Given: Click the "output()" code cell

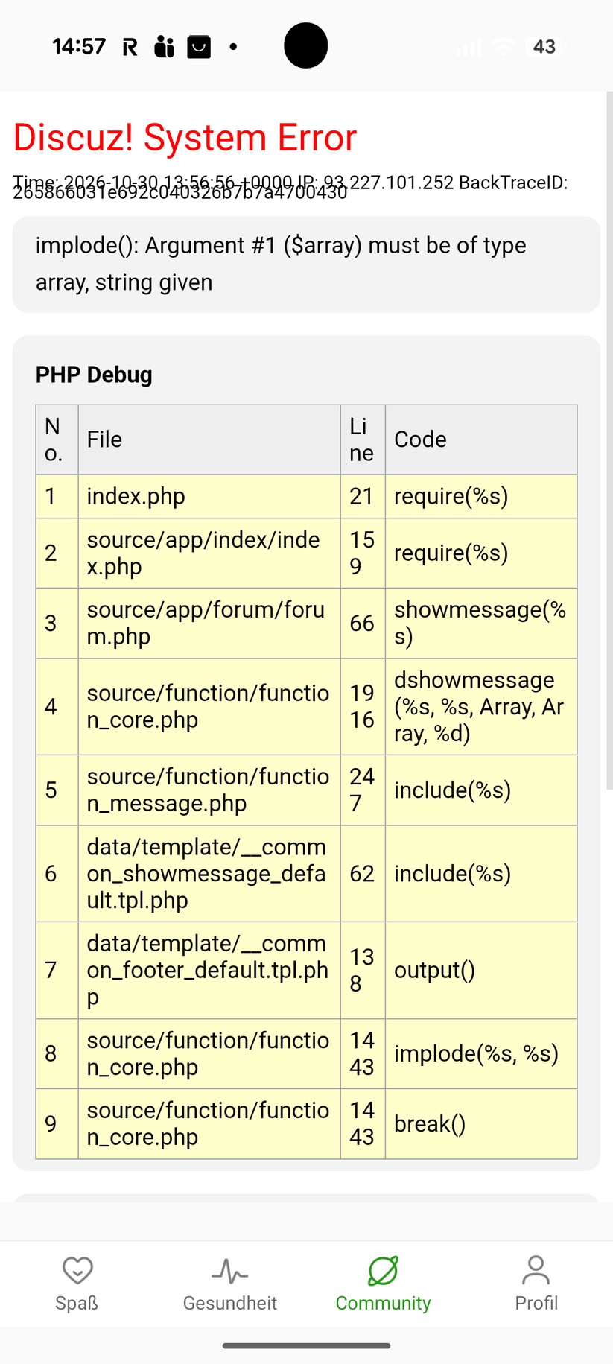Looking at the screenshot, I should (x=481, y=970).
